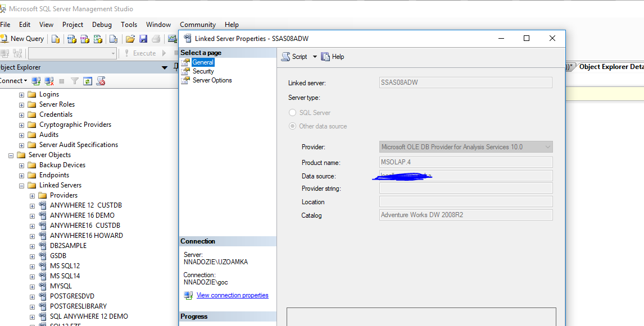Open Analysis Services DMX Query icon

[85, 39]
